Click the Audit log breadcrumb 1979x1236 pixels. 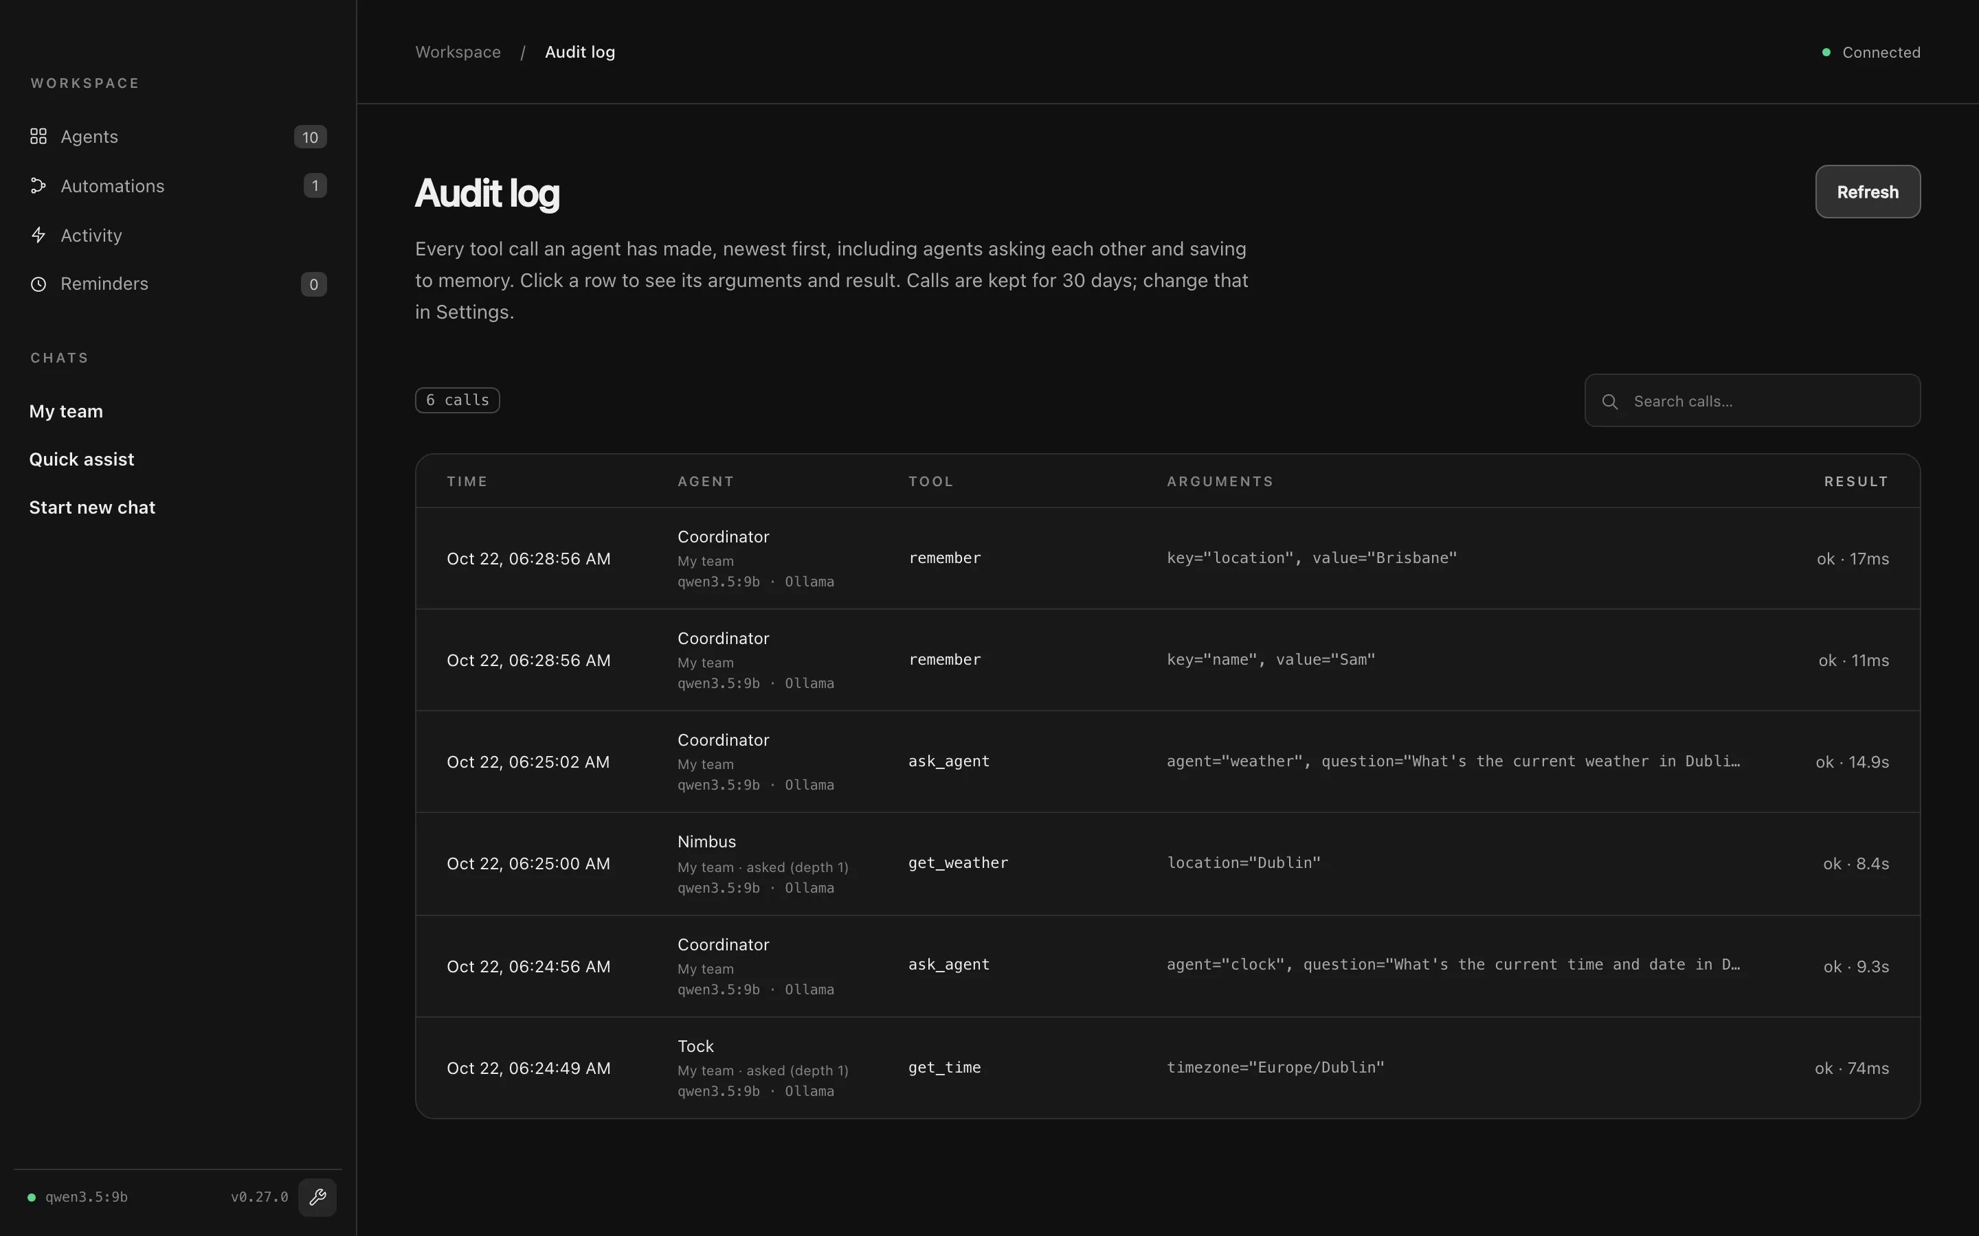pos(580,52)
